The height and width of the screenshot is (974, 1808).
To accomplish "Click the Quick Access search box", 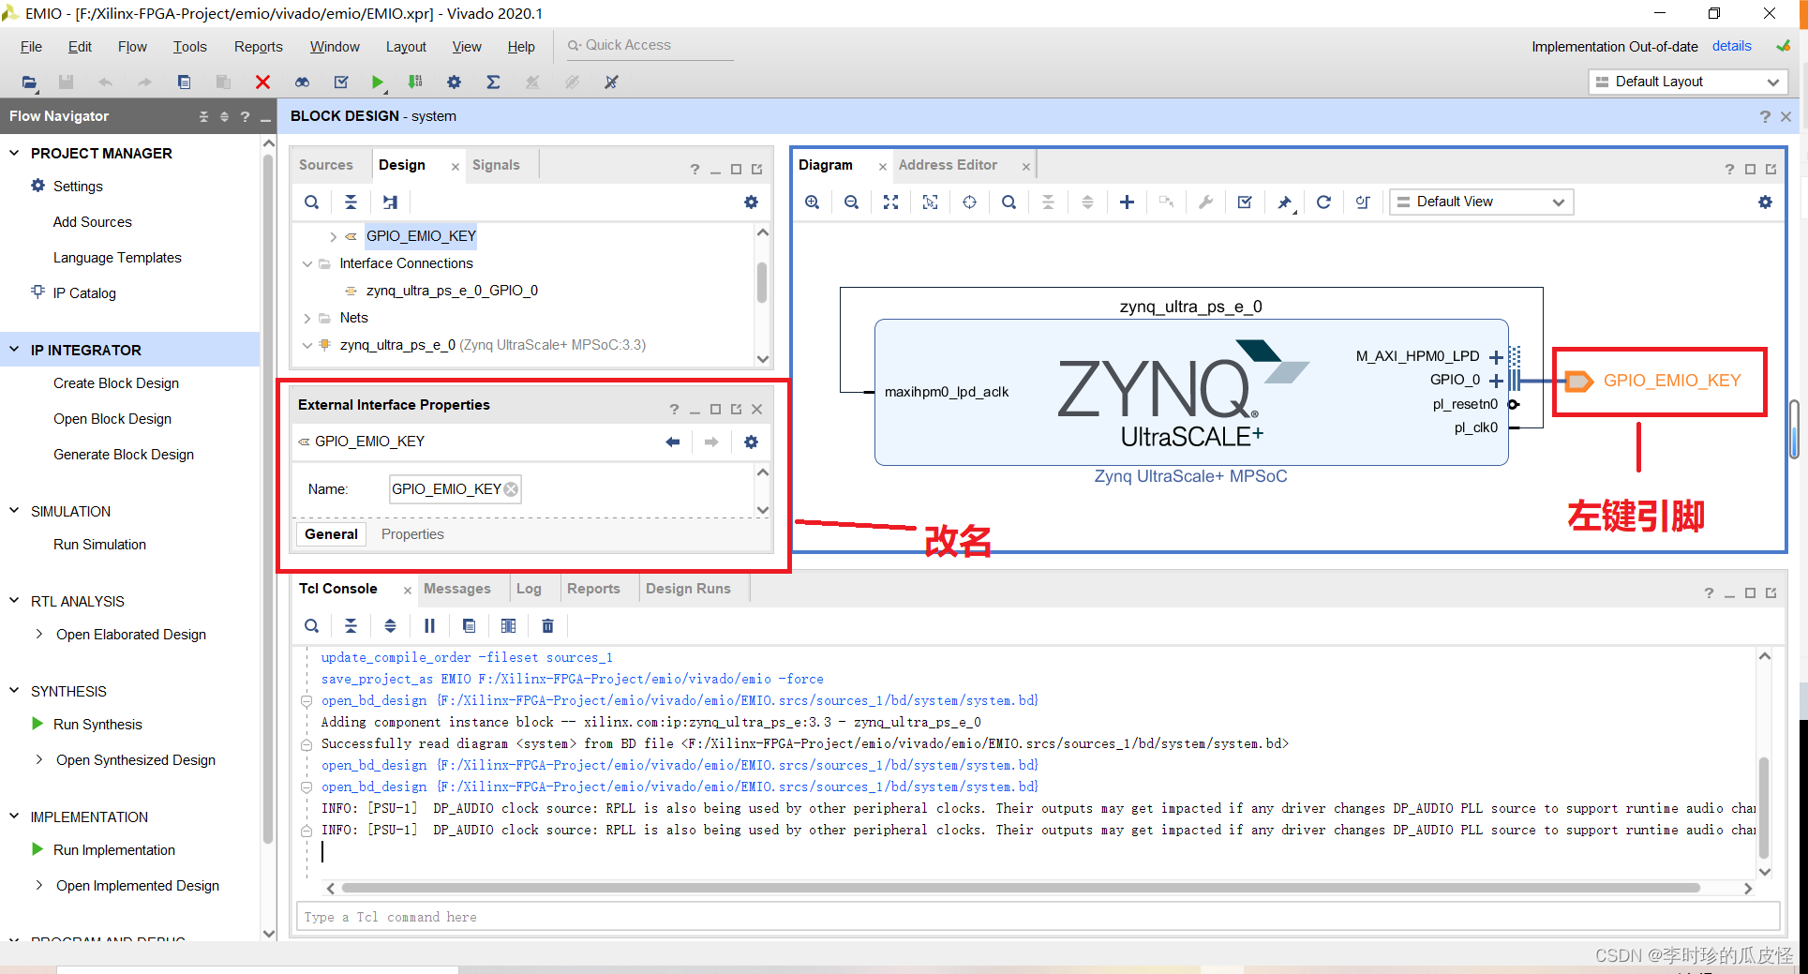I will point(649,45).
